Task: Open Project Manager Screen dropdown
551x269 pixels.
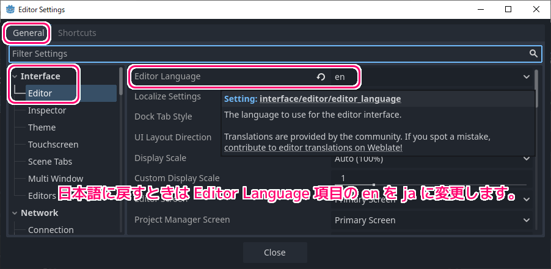Action: [x=431, y=220]
